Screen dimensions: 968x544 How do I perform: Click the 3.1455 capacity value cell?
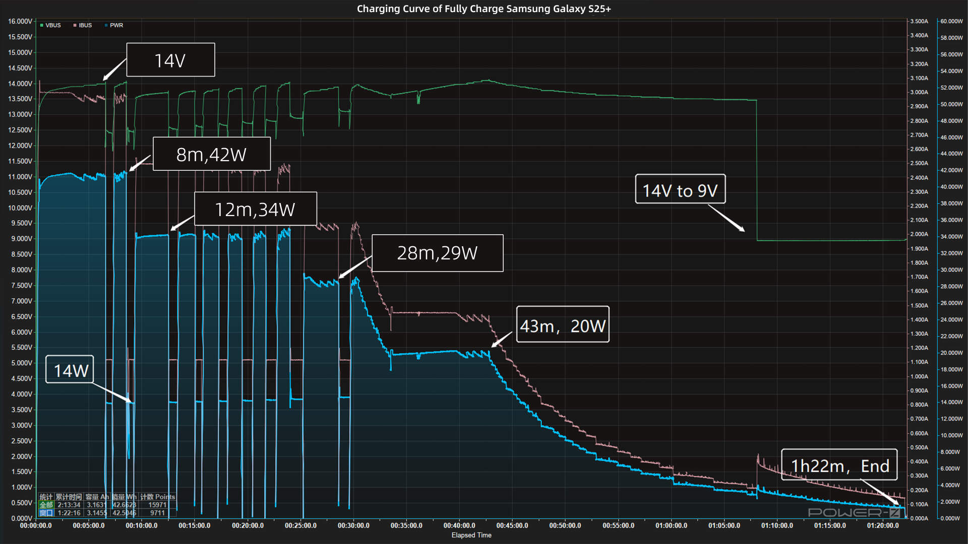pyautogui.click(x=97, y=513)
